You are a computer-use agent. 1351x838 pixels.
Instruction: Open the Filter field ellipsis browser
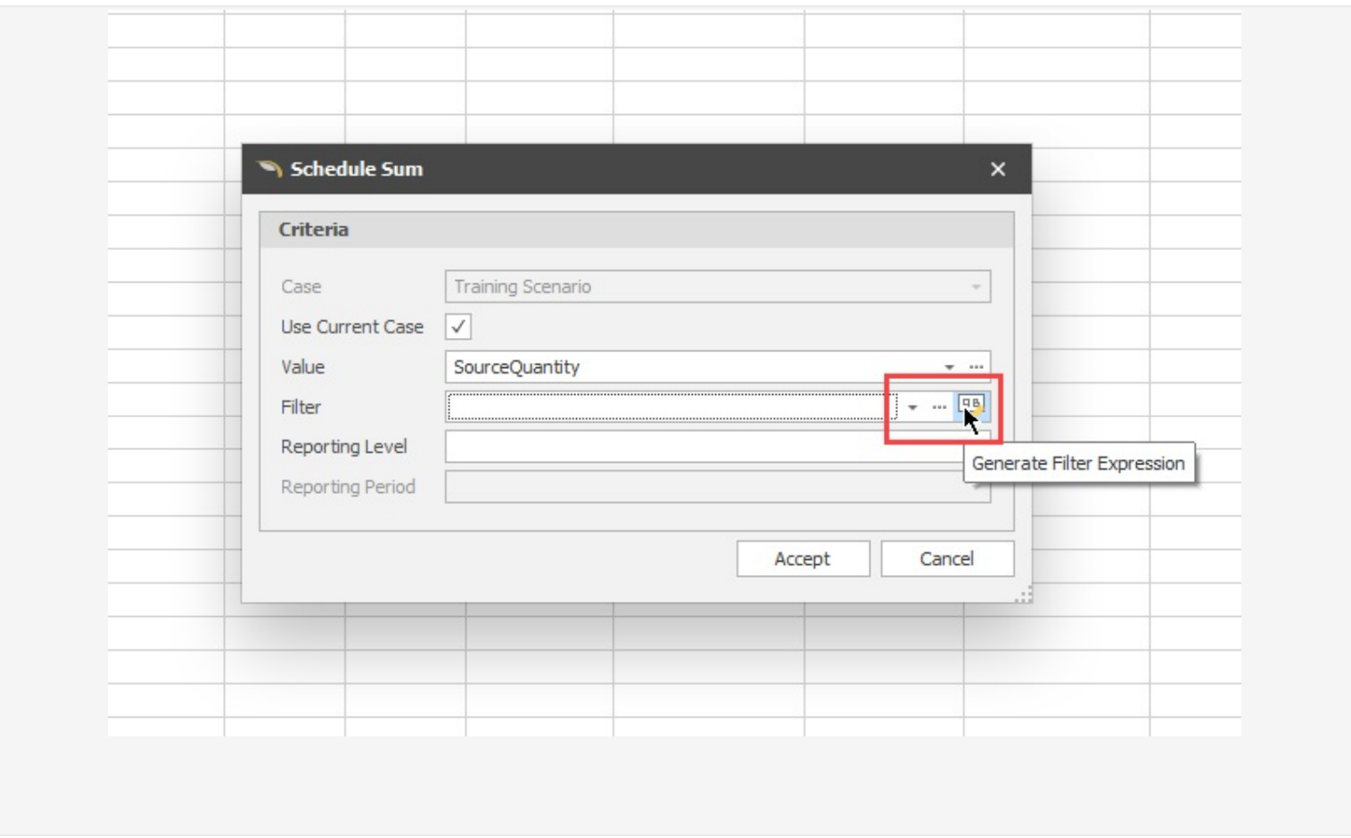pyautogui.click(x=940, y=407)
